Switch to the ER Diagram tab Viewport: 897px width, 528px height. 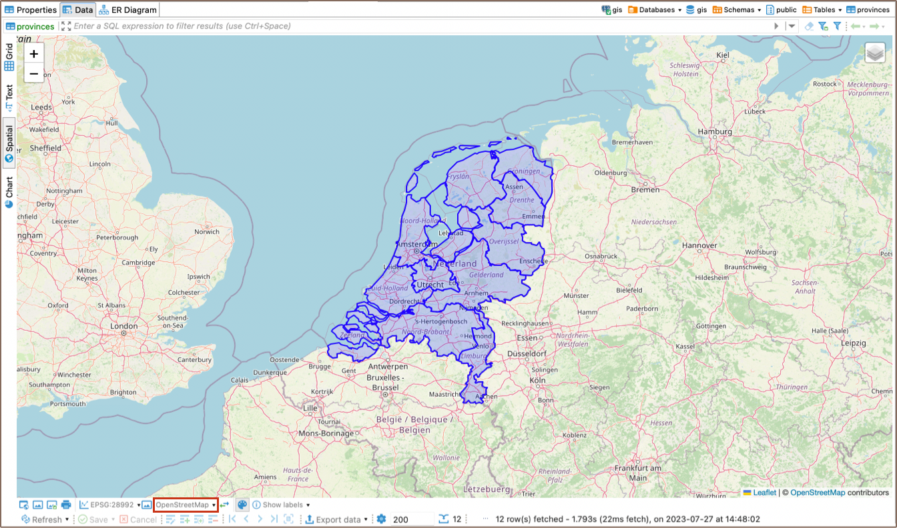click(x=128, y=10)
